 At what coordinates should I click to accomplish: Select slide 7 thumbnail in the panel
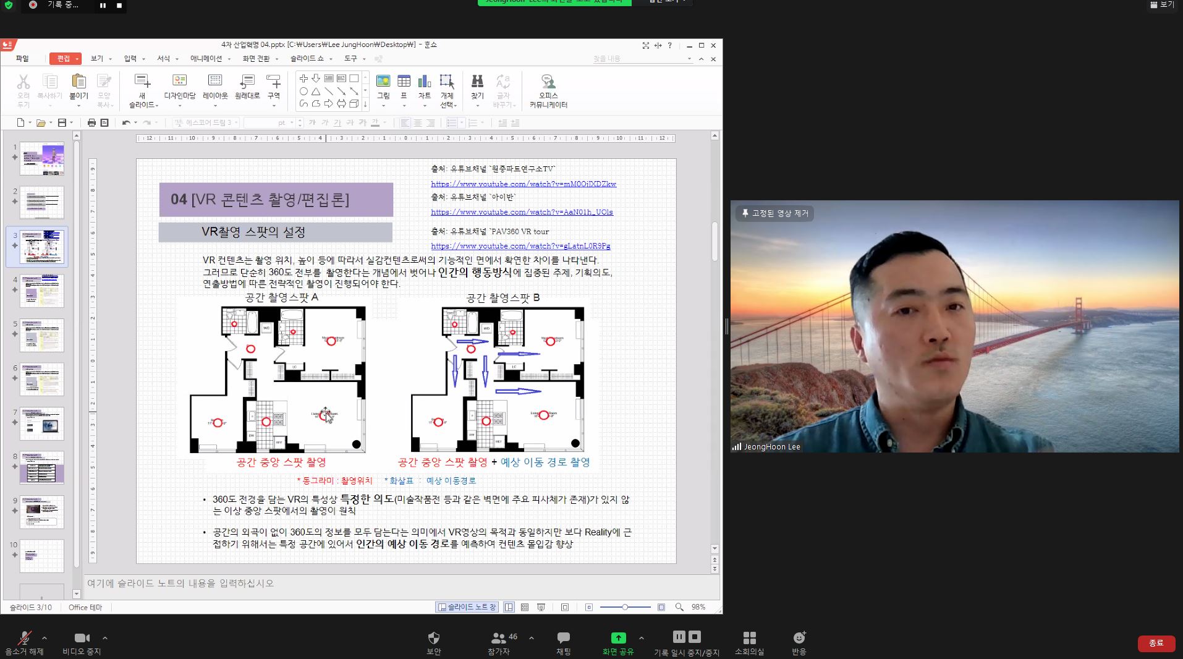[x=42, y=423]
